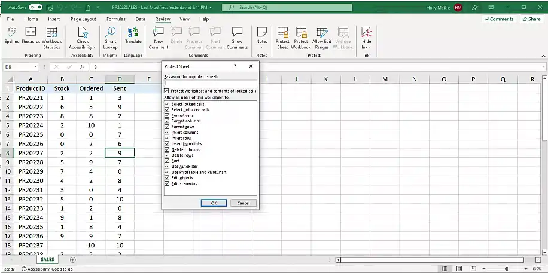Close the Protect Sheet dialog
Image resolution: width=548 pixels, height=273 pixels.
[x=251, y=66]
